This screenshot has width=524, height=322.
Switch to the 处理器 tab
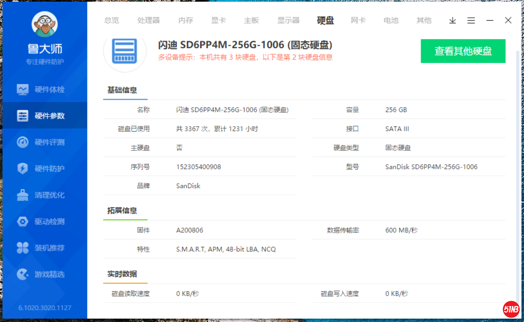[x=149, y=20]
